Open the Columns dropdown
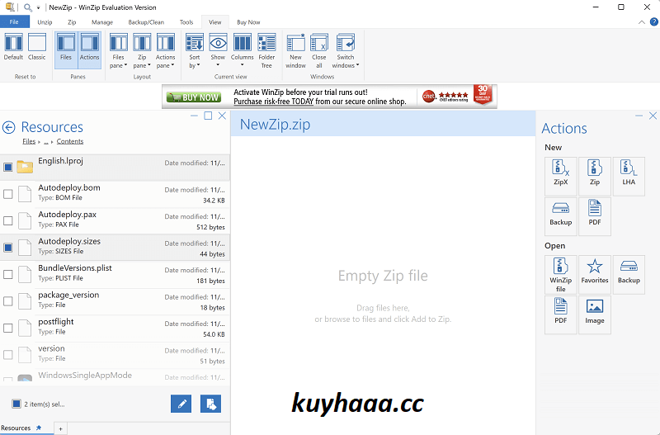The image size is (660, 435). 242,50
